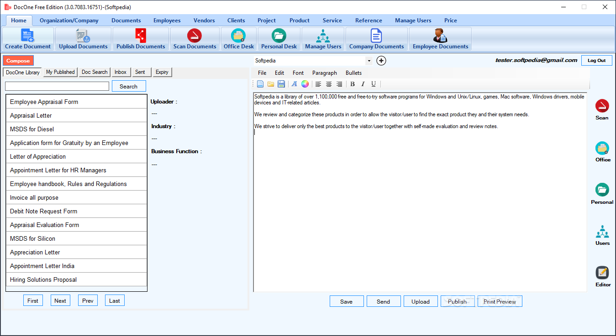The height and width of the screenshot is (336, 616).
Task: Click the Send button
Action: pos(384,301)
